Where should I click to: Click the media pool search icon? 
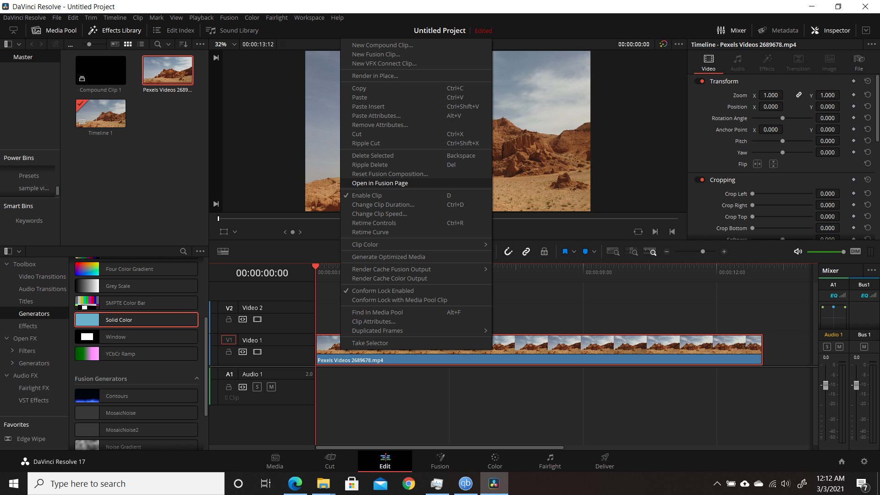click(x=158, y=44)
